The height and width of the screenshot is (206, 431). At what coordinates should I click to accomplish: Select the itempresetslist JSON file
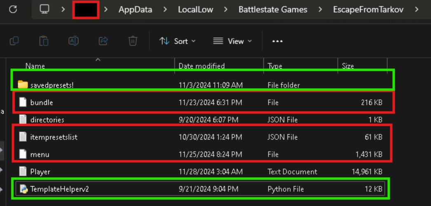coord(54,137)
